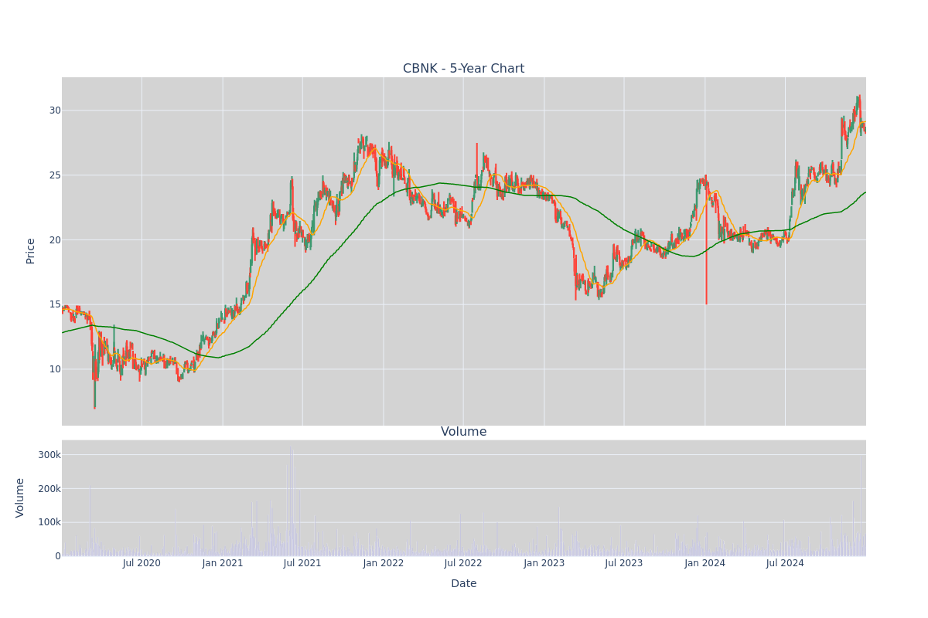
Task: Click the price tick label 10
Action: click(x=55, y=369)
